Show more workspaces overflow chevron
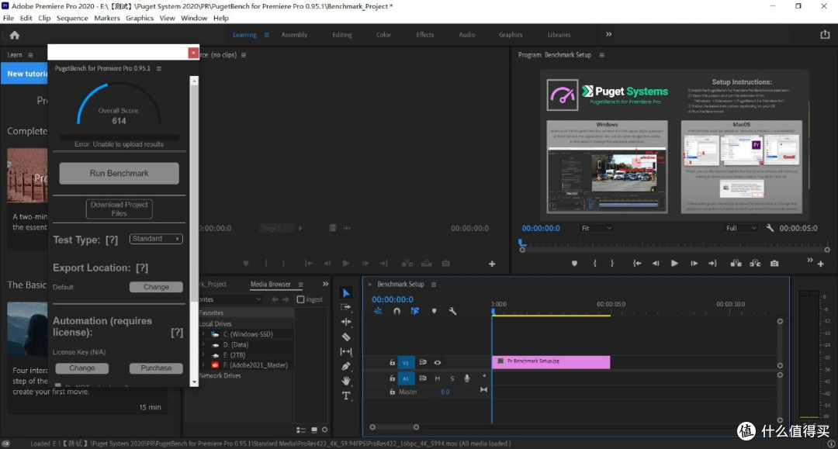The width and height of the screenshot is (838, 449). (x=608, y=34)
